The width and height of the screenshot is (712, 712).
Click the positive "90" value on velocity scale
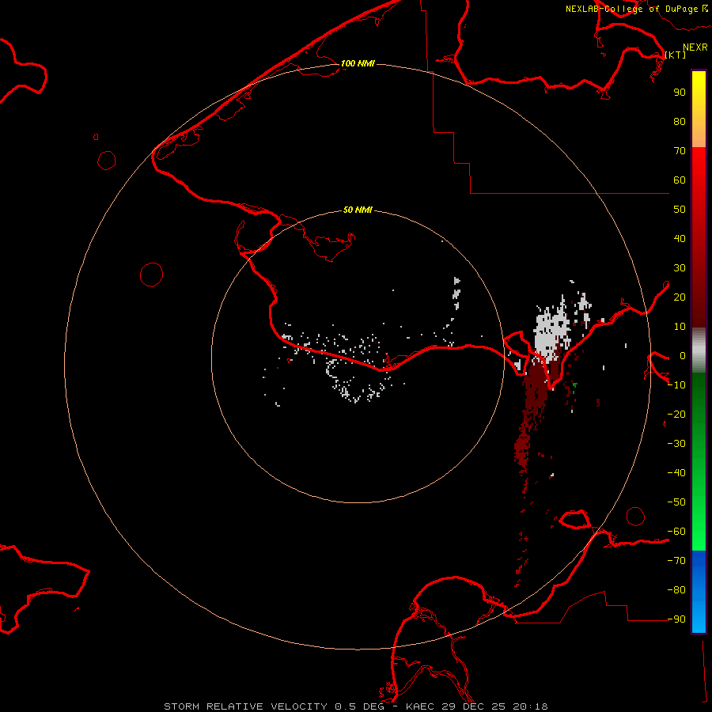(680, 93)
